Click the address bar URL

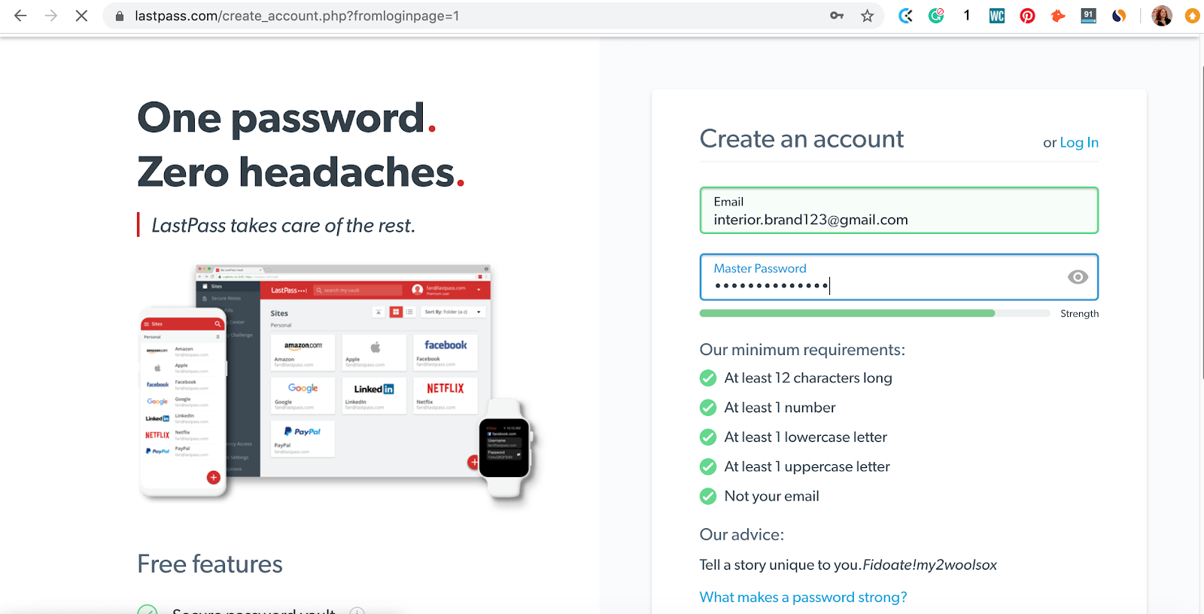point(296,16)
